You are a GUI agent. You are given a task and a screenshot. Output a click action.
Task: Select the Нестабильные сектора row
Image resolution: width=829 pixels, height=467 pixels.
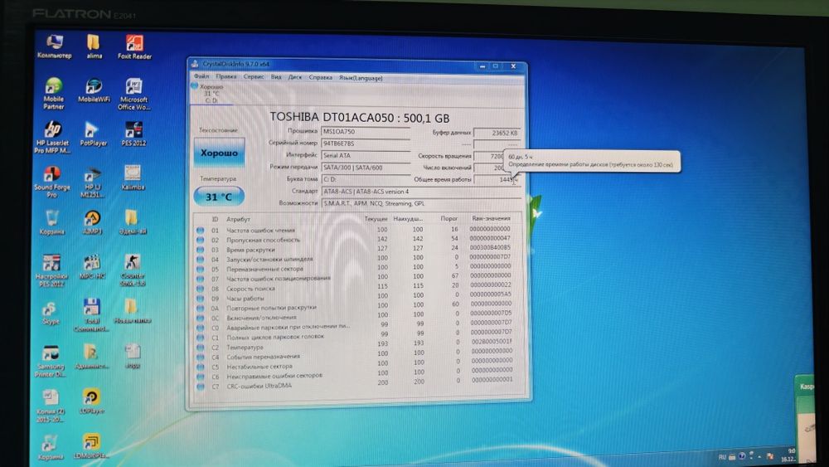coord(354,366)
